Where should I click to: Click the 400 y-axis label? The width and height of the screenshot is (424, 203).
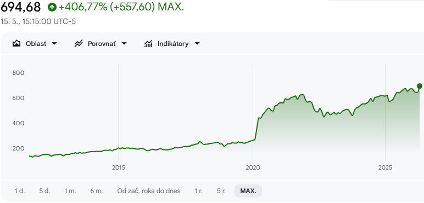(18, 123)
